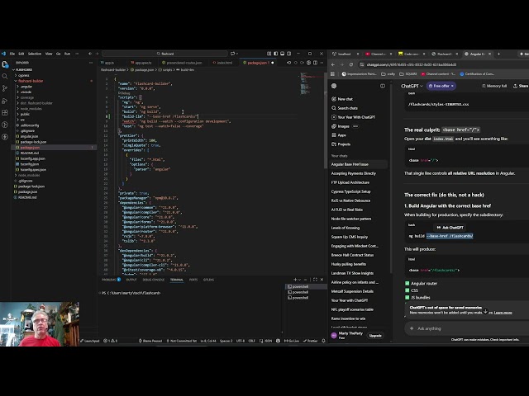Open the Search view in activity bar

coord(5,77)
